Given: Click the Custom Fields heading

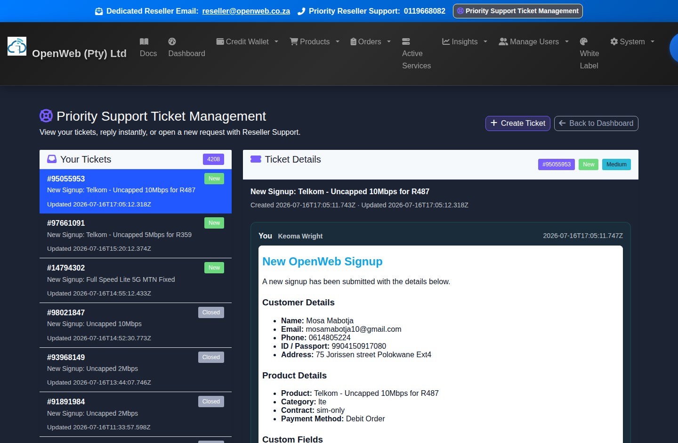Looking at the screenshot, I should (292, 439).
